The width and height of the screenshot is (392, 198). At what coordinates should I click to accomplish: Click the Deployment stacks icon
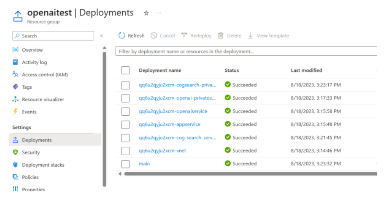pyautogui.click(x=15, y=165)
